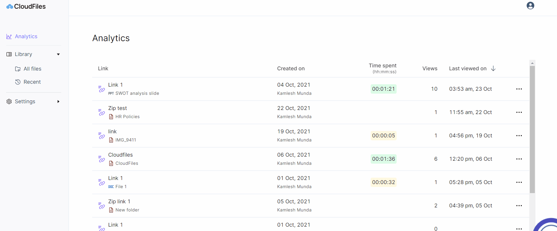Open more options for Zip link 1 row

click(x=519, y=206)
